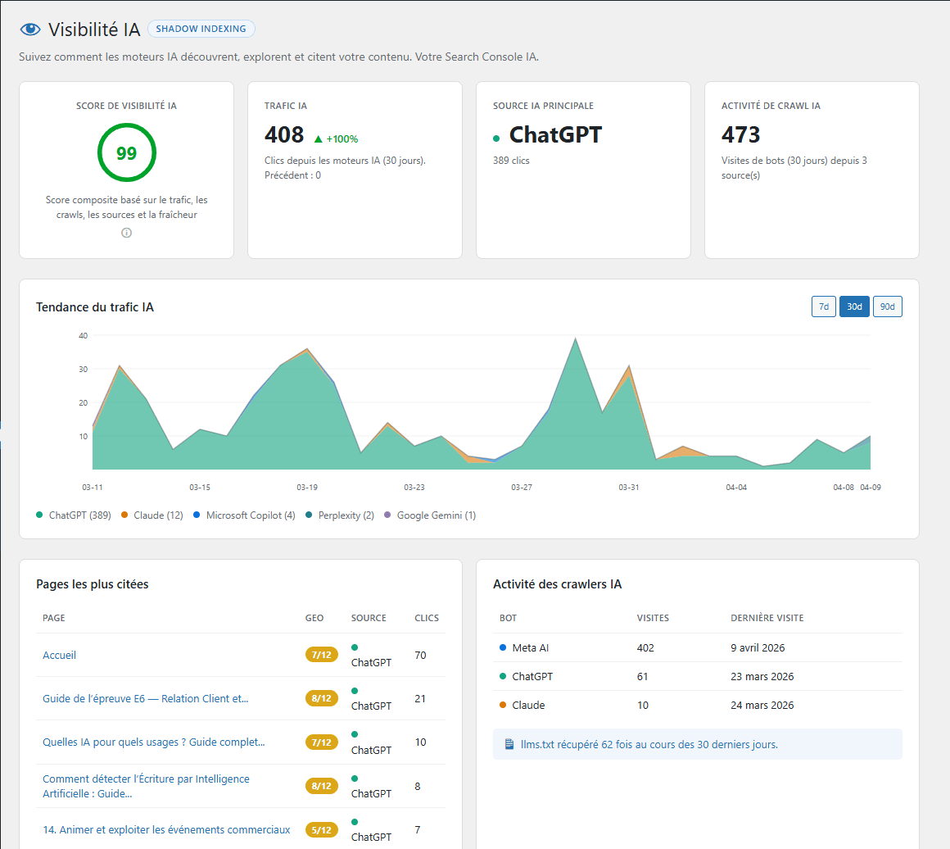Toggle ChatGPT (389) legend series
950x849 pixels.
click(x=74, y=515)
